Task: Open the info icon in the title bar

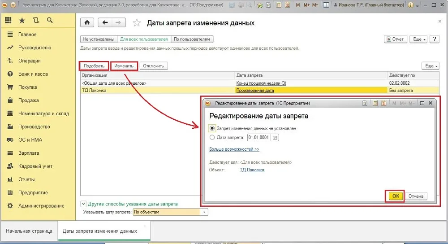Action: tap(410, 5)
